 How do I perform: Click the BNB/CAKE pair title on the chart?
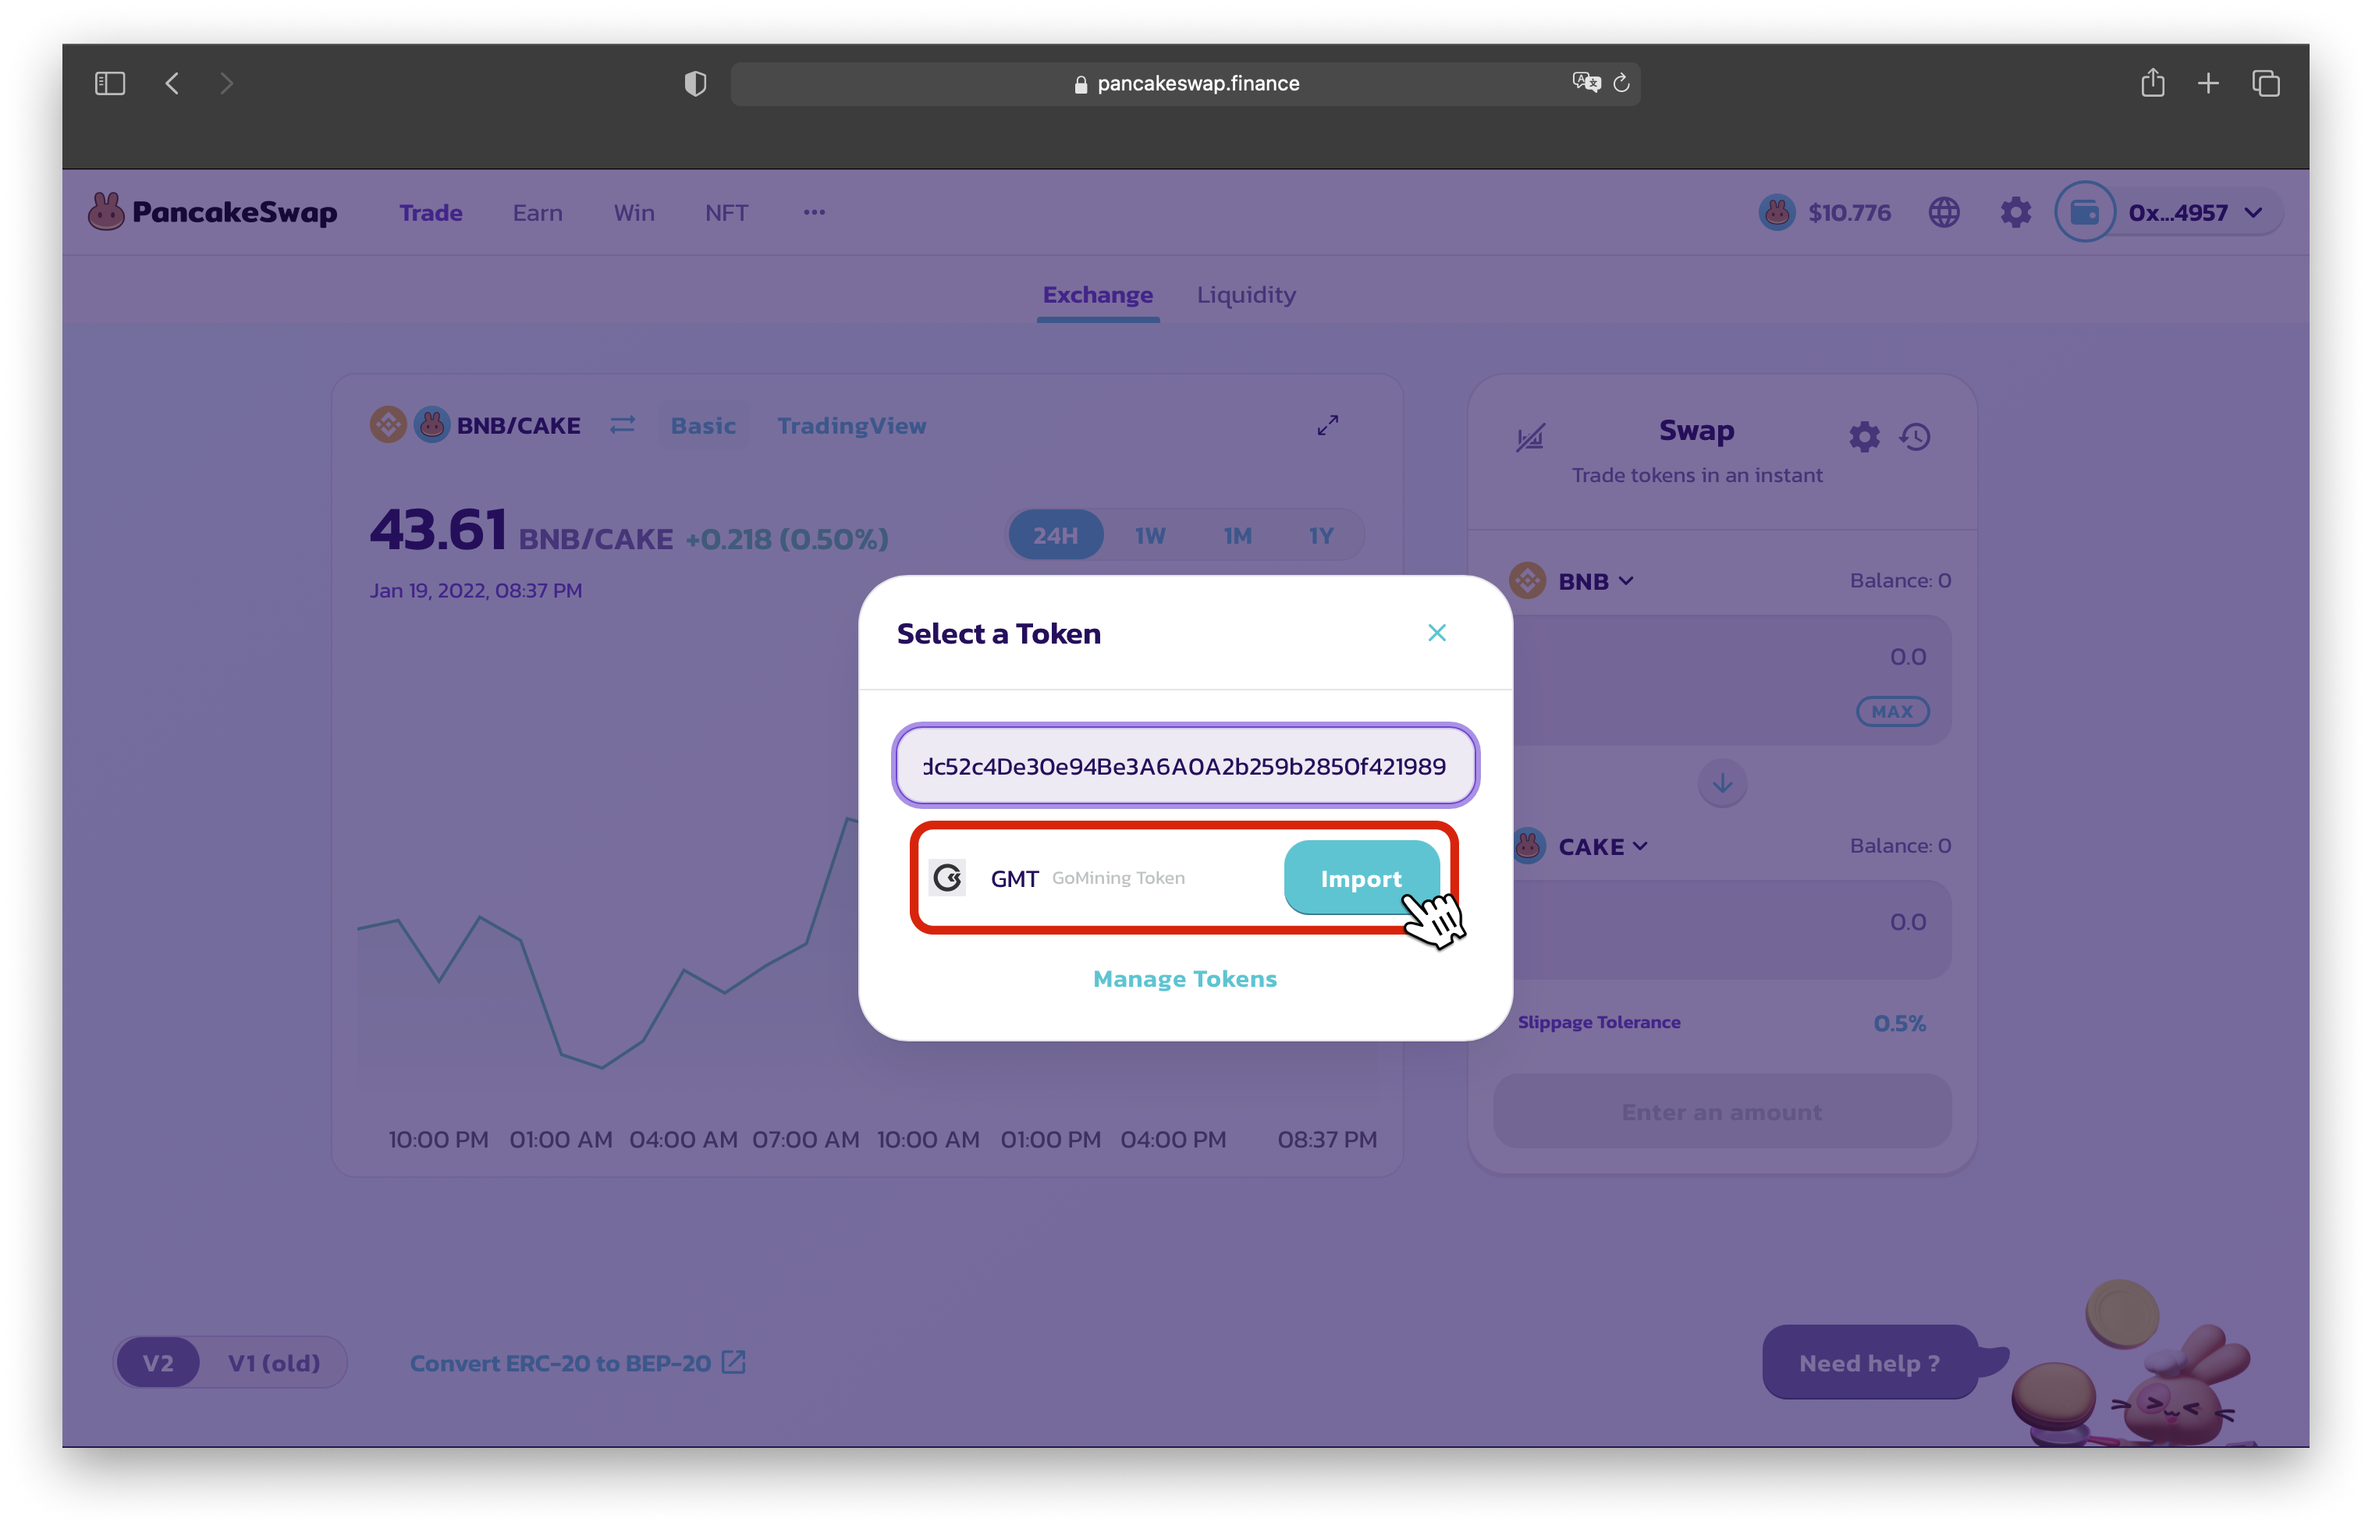(518, 426)
